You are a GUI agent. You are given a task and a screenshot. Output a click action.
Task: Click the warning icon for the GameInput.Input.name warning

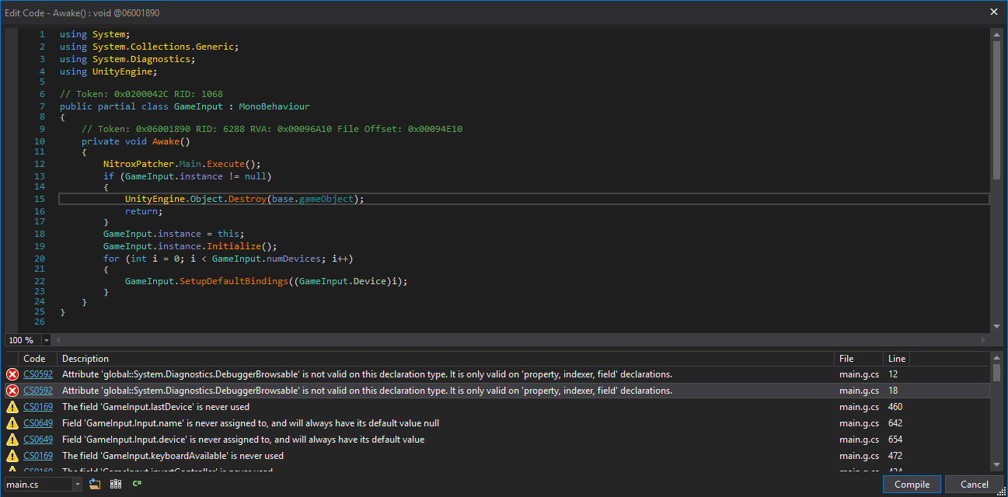[x=12, y=422]
